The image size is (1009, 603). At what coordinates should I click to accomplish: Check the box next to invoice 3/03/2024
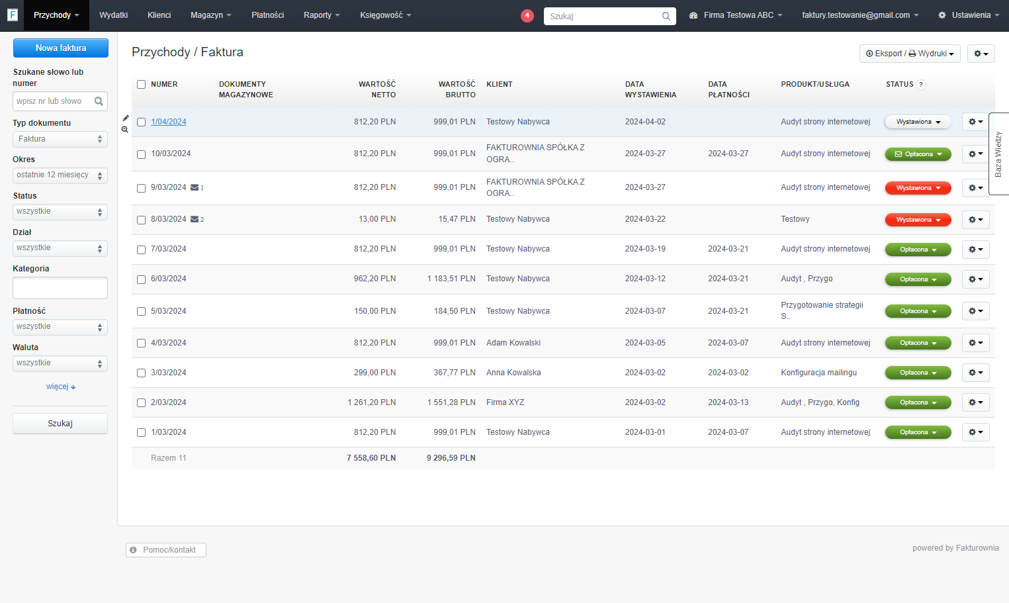141,373
